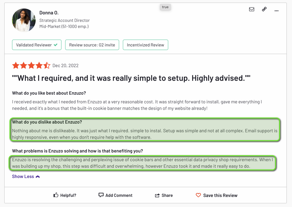Click the 'Show Less' link

(x=22, y=176)
